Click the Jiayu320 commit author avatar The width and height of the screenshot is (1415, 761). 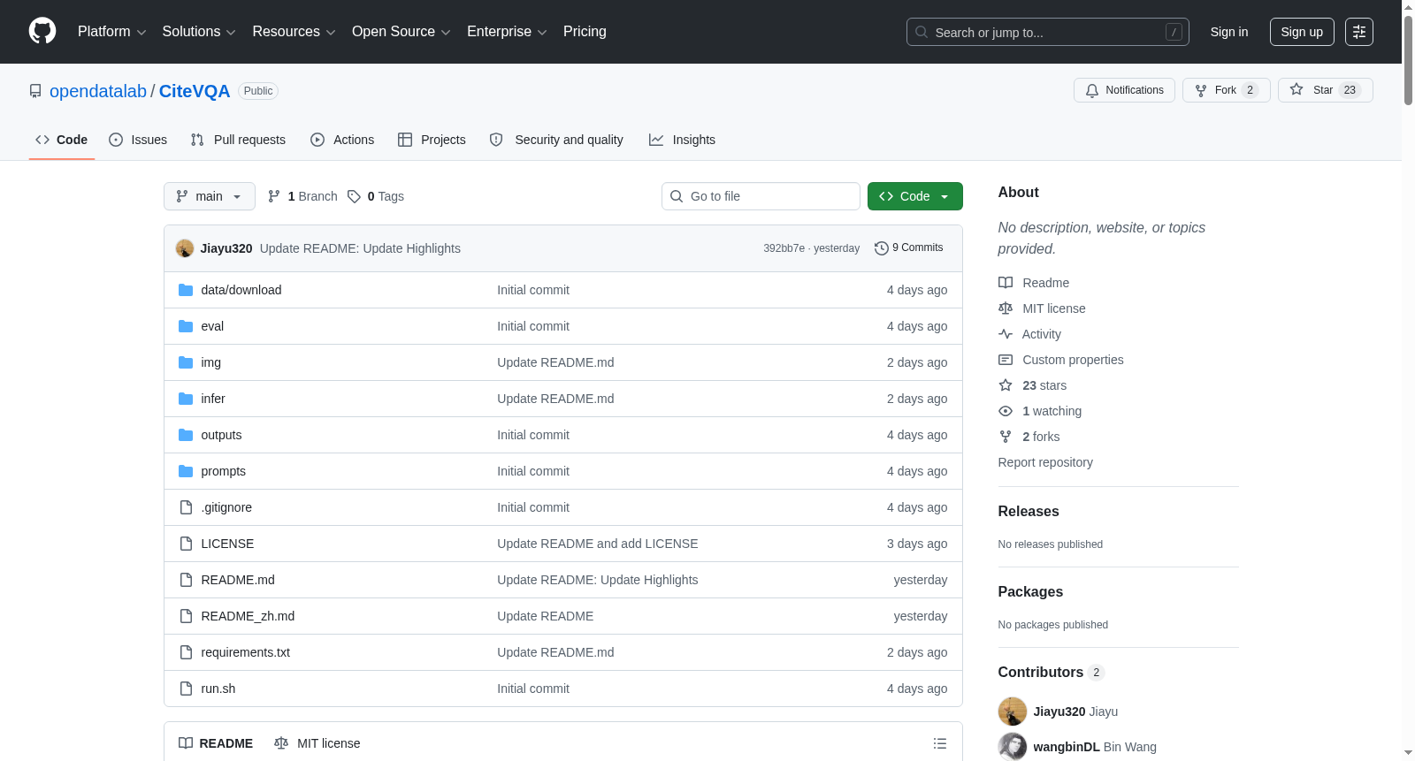(x=185, y=248)
